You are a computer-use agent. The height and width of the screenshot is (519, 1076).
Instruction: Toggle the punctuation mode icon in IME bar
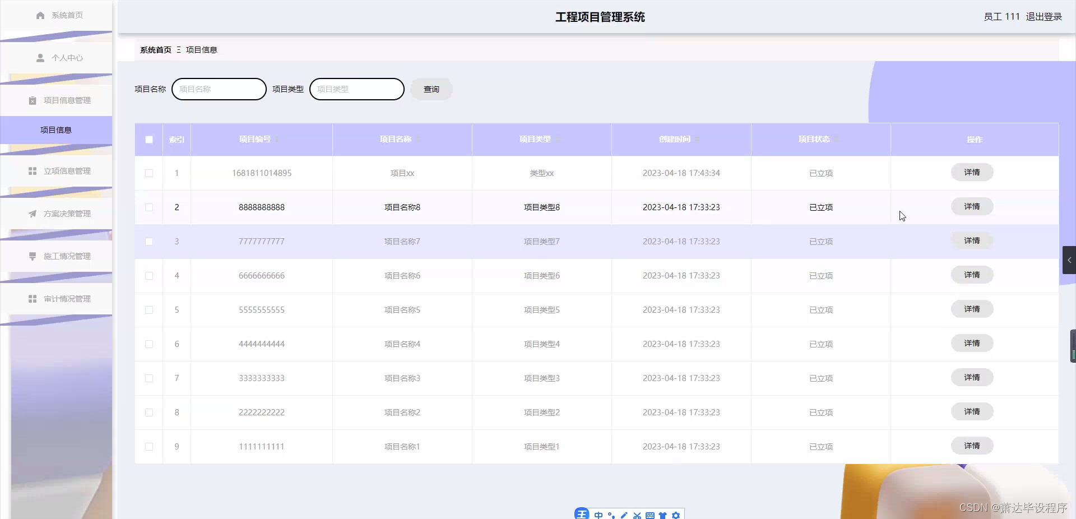[x=611, y=515]
